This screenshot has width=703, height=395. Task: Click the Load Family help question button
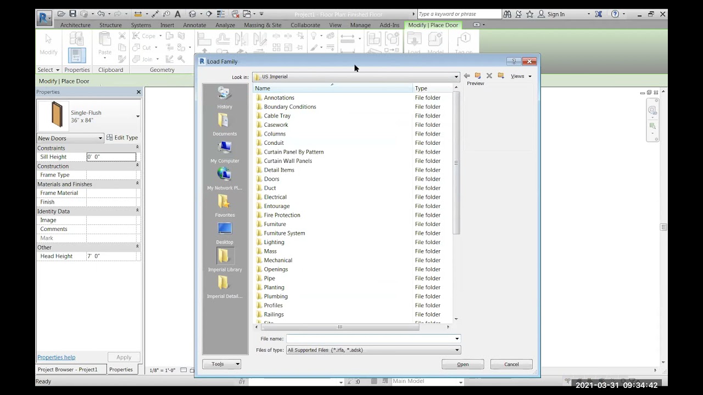pos(514,61)
